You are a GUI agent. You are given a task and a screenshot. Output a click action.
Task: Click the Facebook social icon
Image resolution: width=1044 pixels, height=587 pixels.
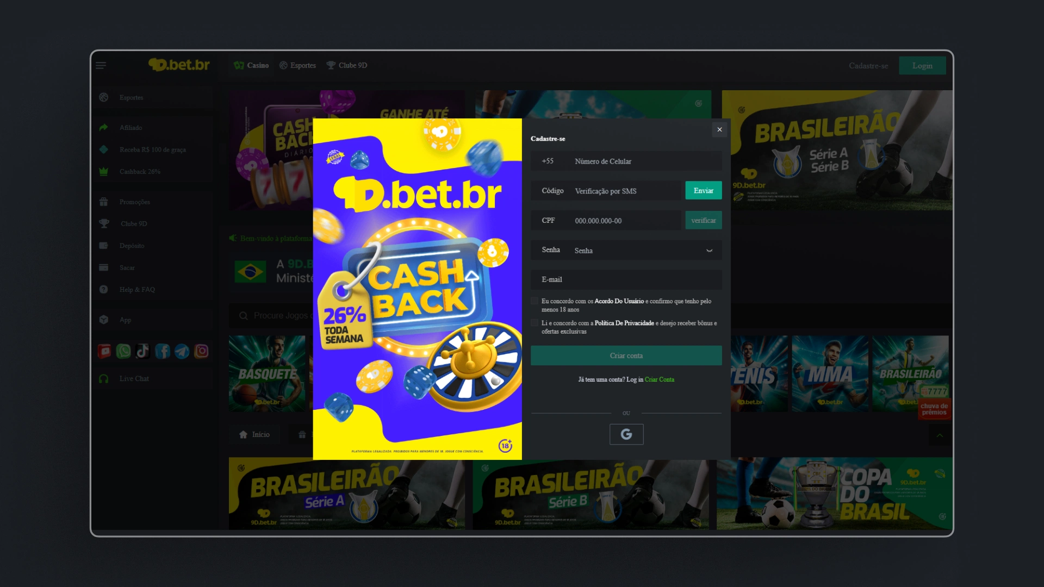pos(162,352)
